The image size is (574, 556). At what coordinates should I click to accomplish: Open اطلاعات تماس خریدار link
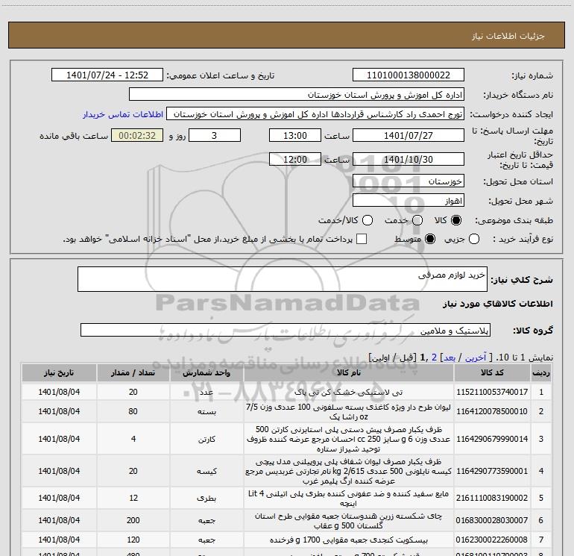[123, 114]
